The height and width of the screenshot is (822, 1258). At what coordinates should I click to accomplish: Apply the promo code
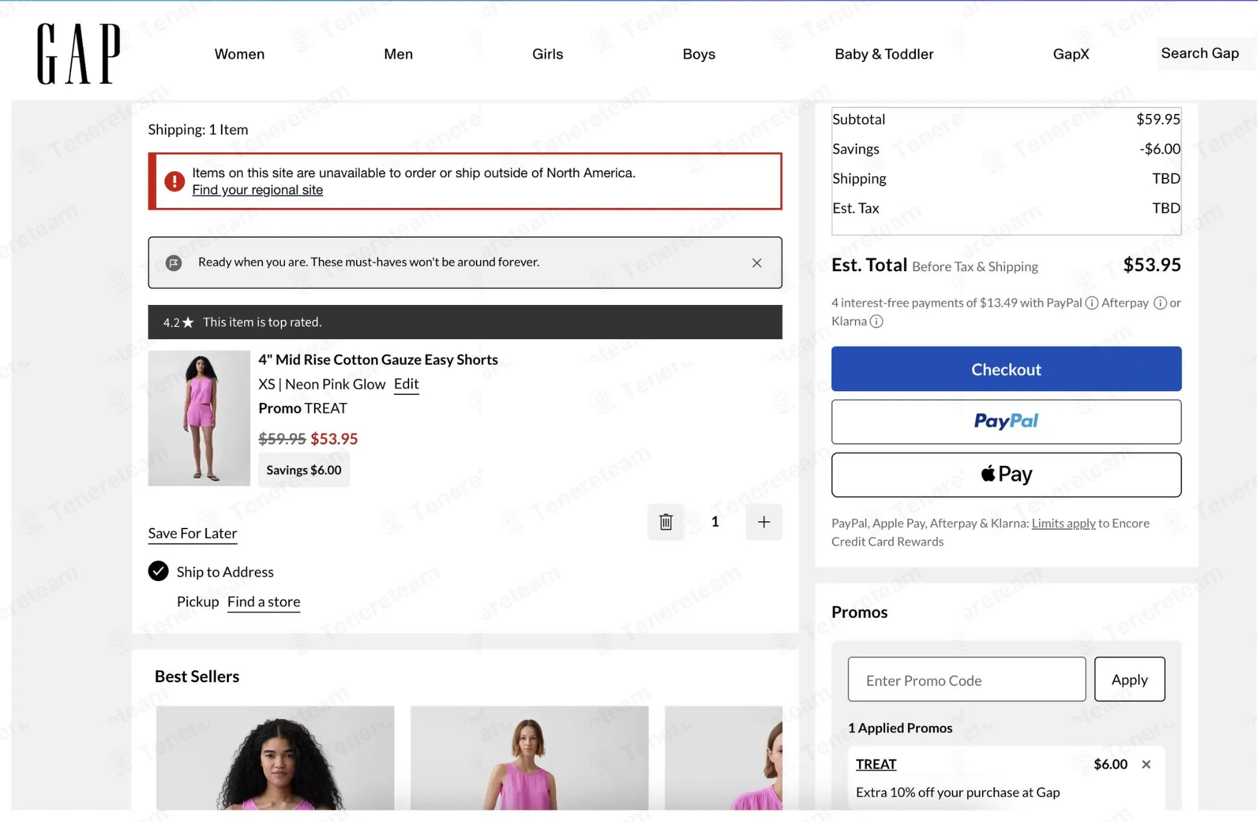[1130, 679]
